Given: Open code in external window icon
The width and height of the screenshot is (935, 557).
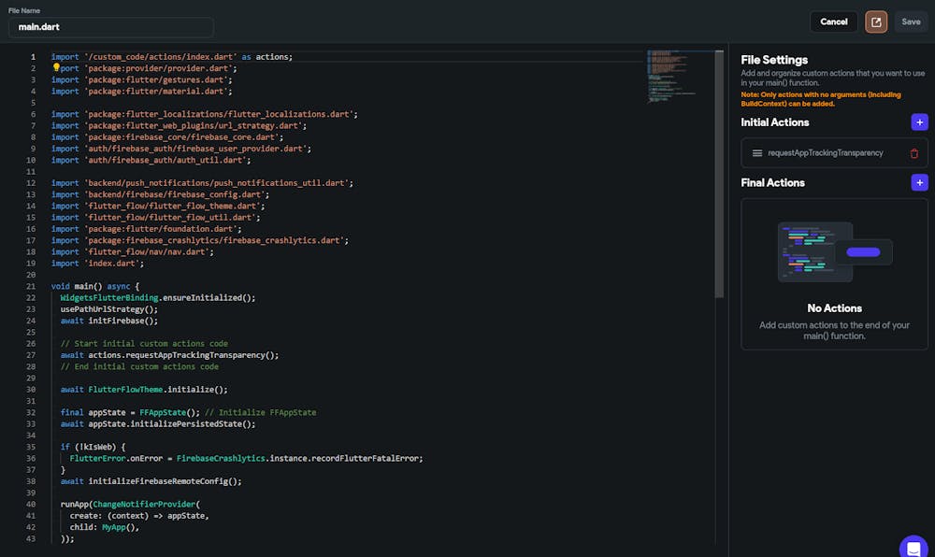Looking at the screenshot, I should 876,21.
